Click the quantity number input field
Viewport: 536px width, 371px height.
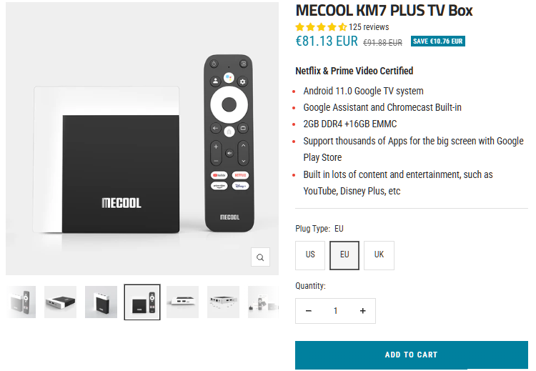(x=335, y=311)
